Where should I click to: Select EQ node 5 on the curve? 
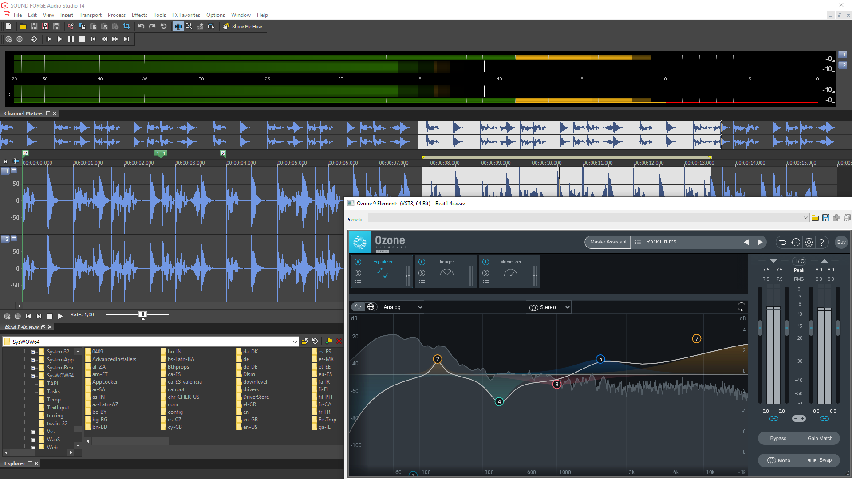pyautogui.click(x=600, y=359)
